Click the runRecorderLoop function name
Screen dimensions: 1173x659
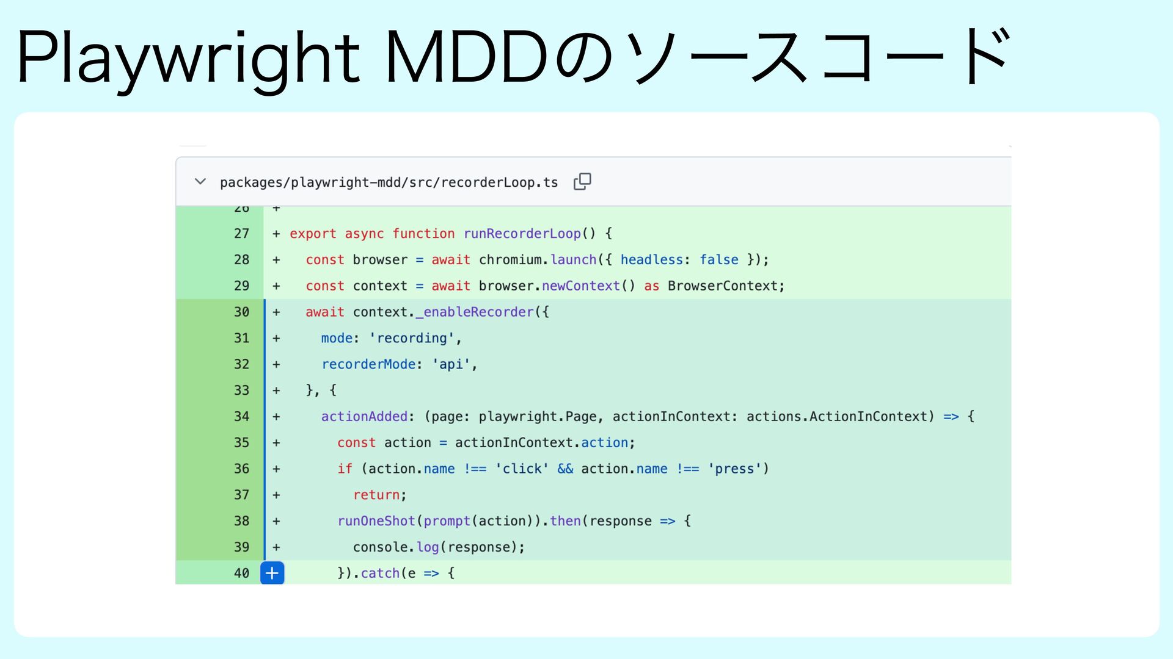(x=522, y=234)
